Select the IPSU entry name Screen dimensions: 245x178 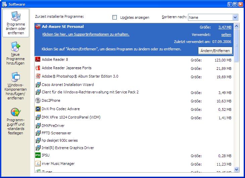point(46,155)
